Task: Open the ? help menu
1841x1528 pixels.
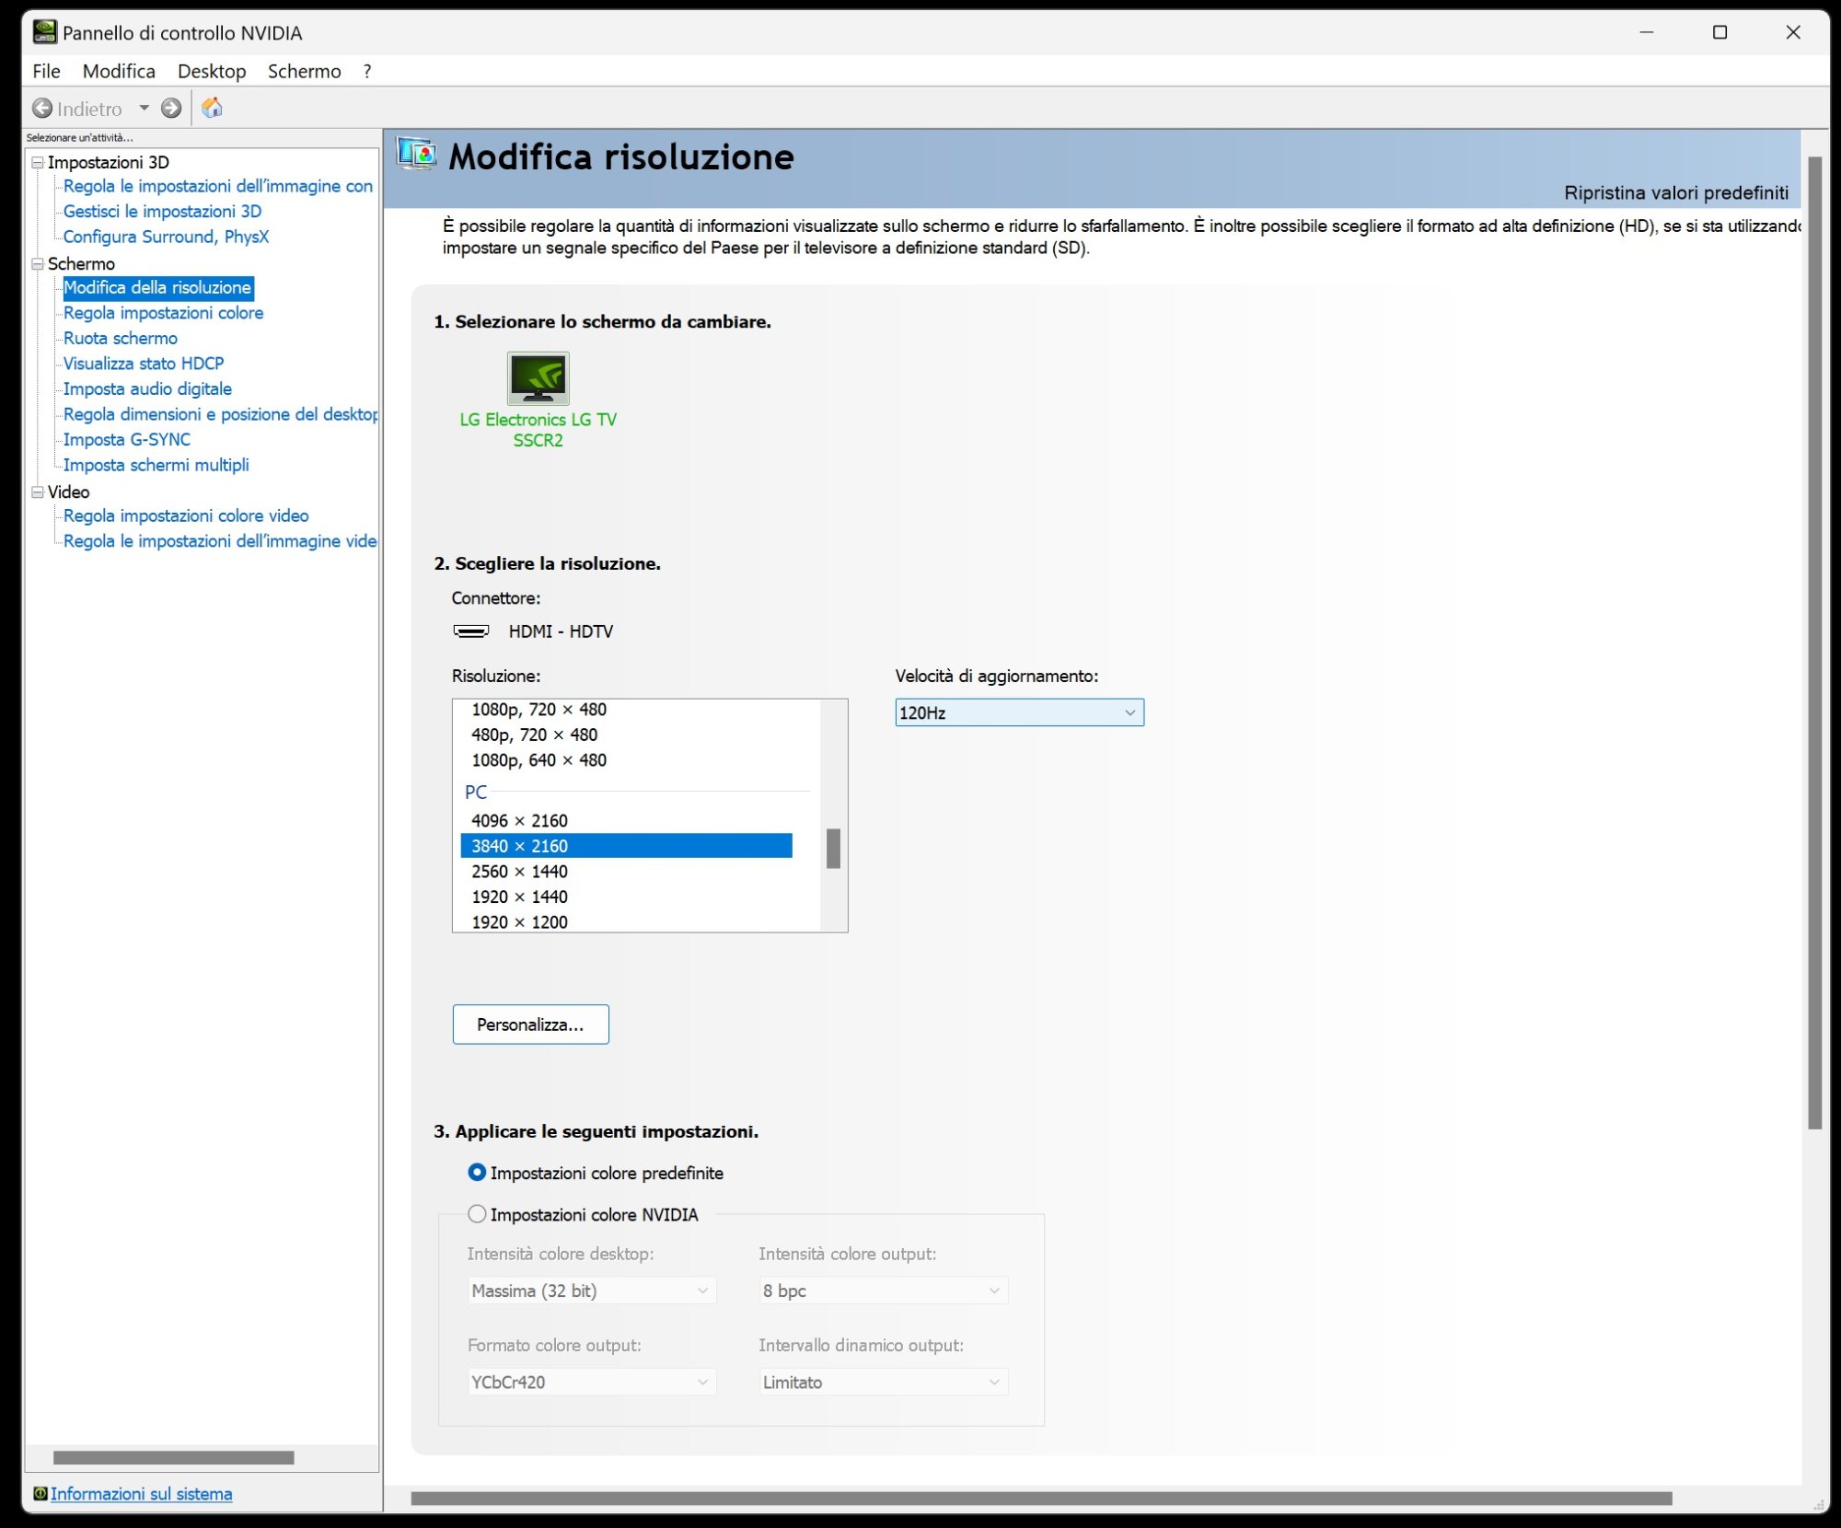Action: (x=367, y=71)
